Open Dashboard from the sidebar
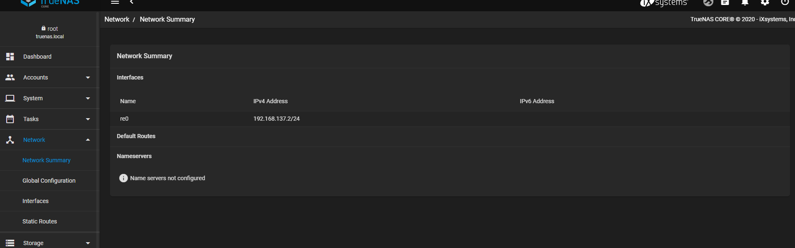795x248 pixels. pyautogui.click(x=37, y=57)
